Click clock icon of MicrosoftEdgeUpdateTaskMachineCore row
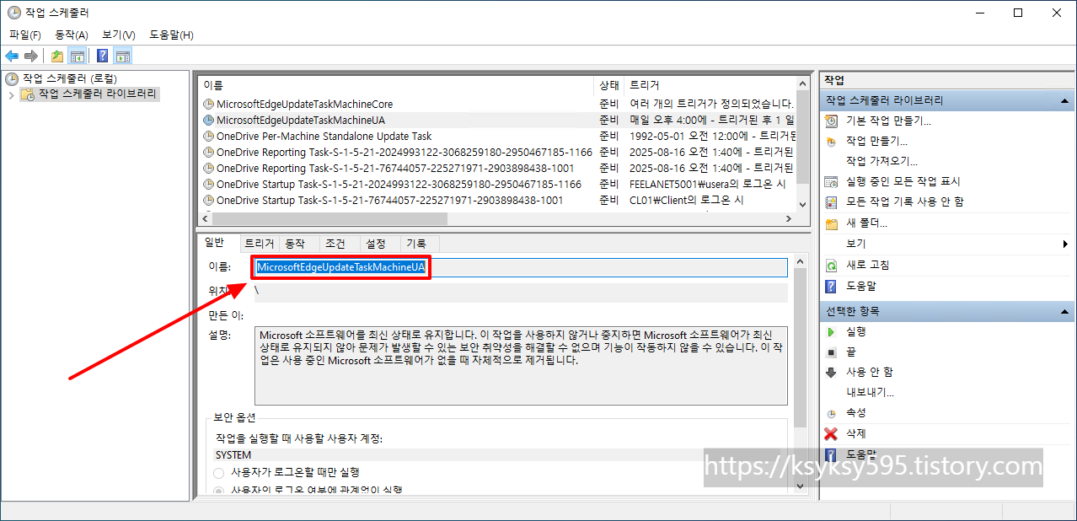This screenshot has width=1077, height=521. (x=209, y=105)
